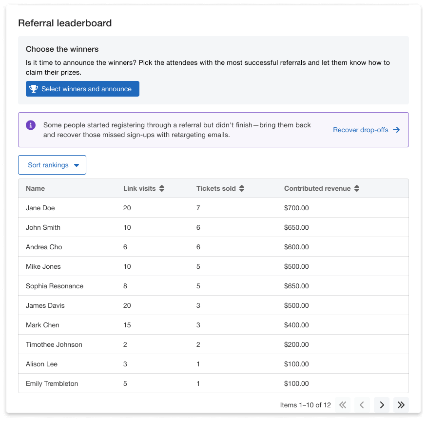Open the Sort rankings dropdown
The image size is (427, 421).
52,165
